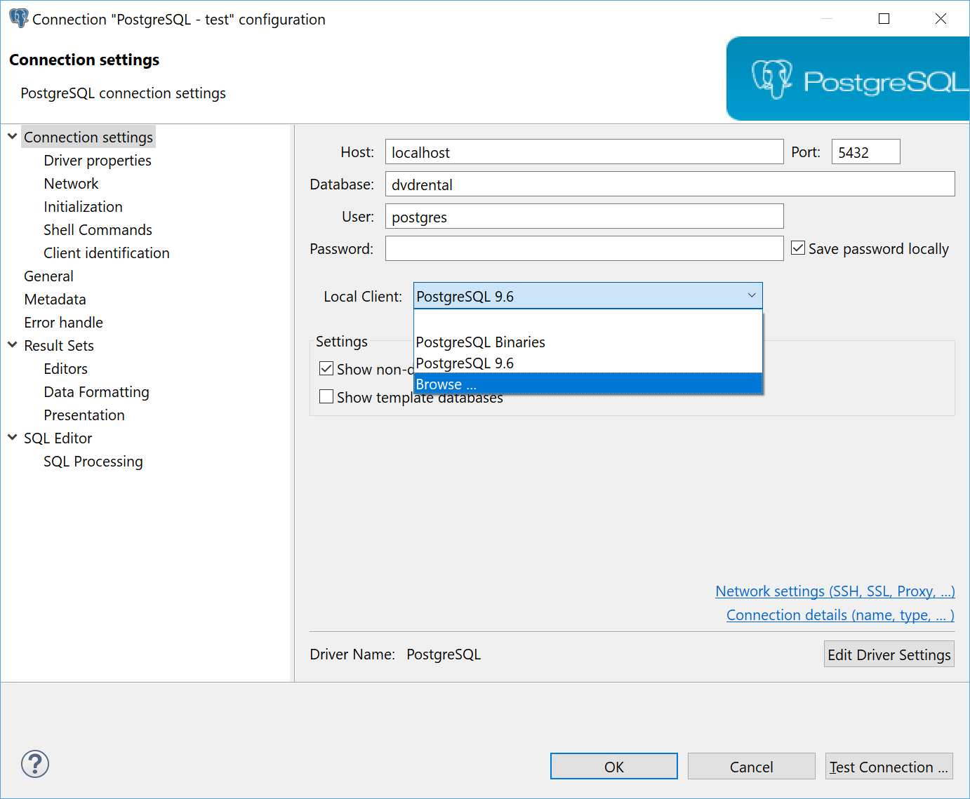Open the Connection details (name, type) link
This screenshot has width=970, height=799.
pyautogui.click(x=840, y=615)
